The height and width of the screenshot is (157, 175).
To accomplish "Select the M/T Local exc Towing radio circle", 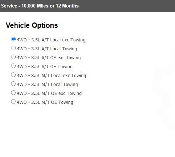I will (x=13, y=75).
